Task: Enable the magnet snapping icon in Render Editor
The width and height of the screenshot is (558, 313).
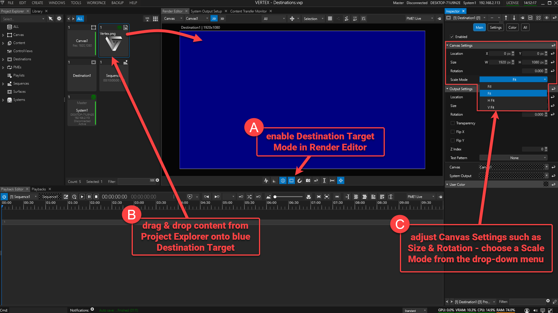Action: [x=300, y=180]
